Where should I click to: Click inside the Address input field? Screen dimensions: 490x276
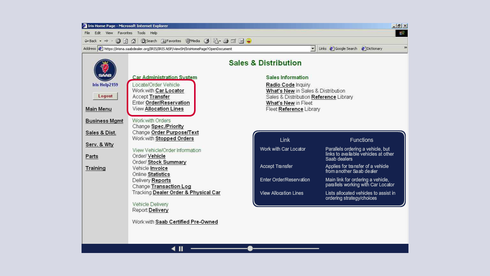[191, 49]
